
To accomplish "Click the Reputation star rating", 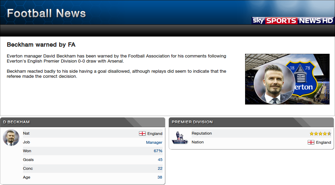I will [320, 134].
